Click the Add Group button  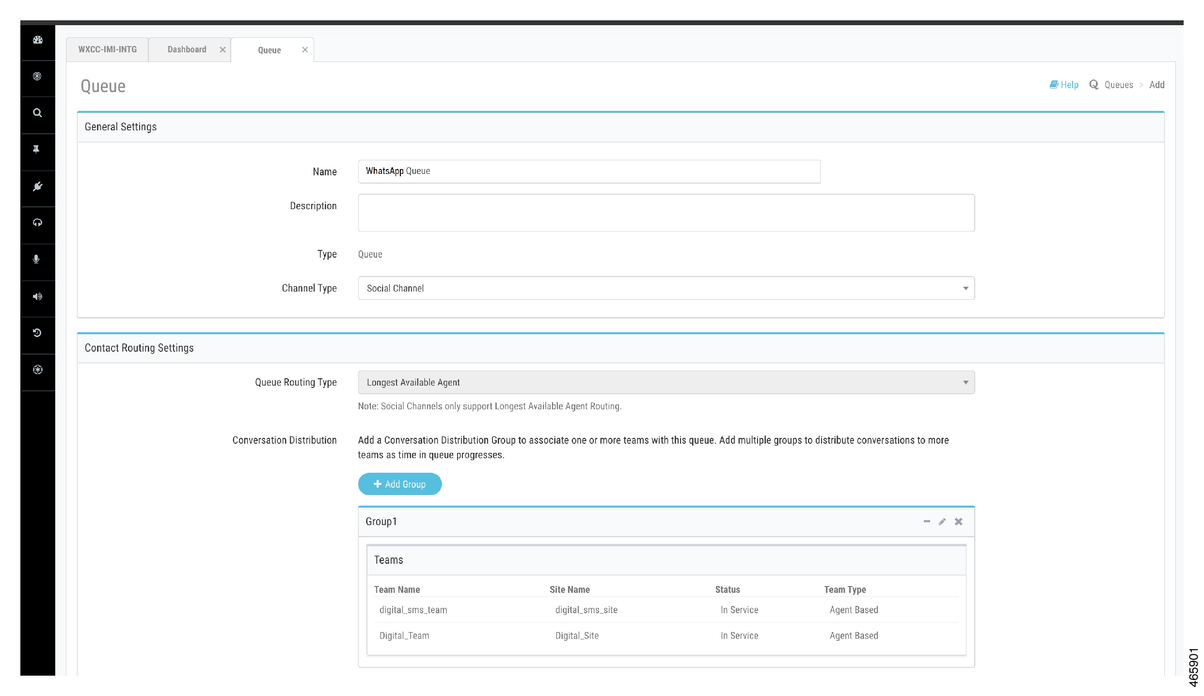point(399,484)
